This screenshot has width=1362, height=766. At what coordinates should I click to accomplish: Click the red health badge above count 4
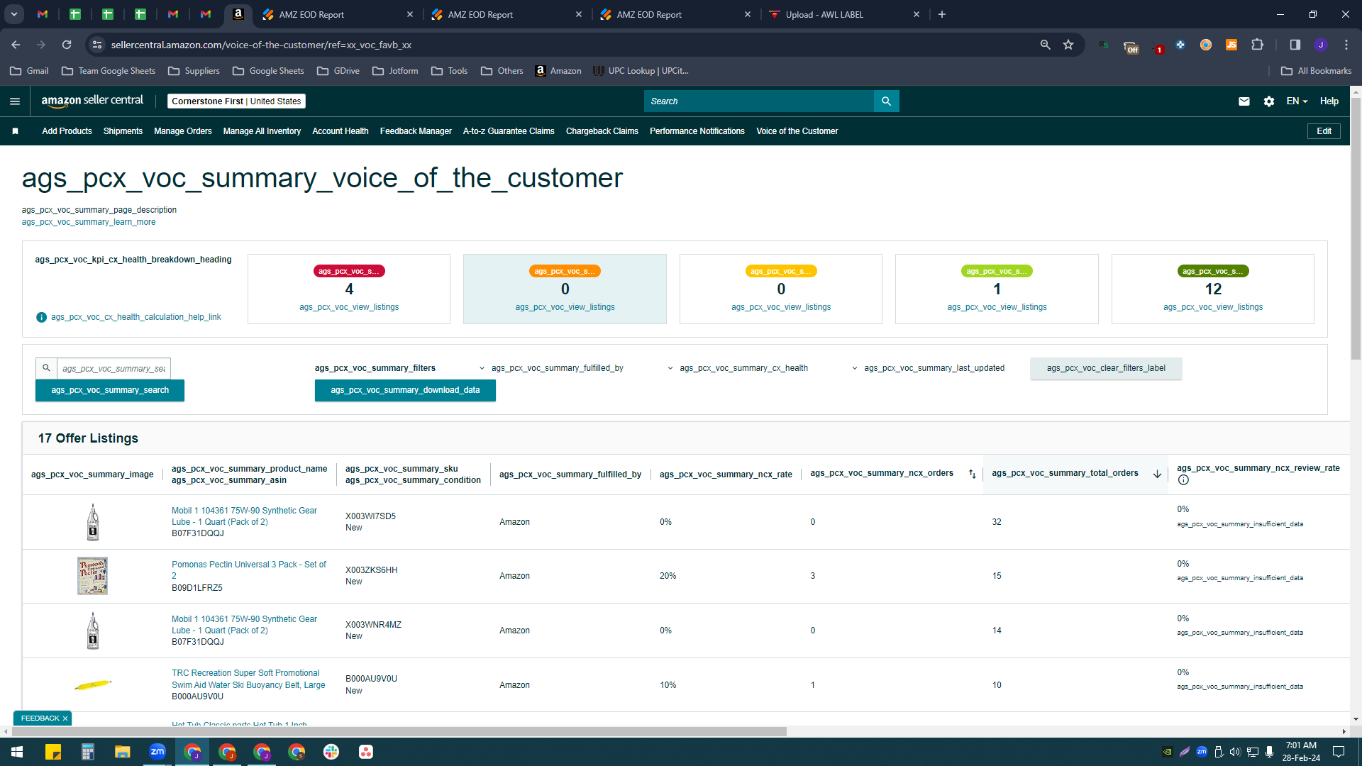[x=349, y=272]
